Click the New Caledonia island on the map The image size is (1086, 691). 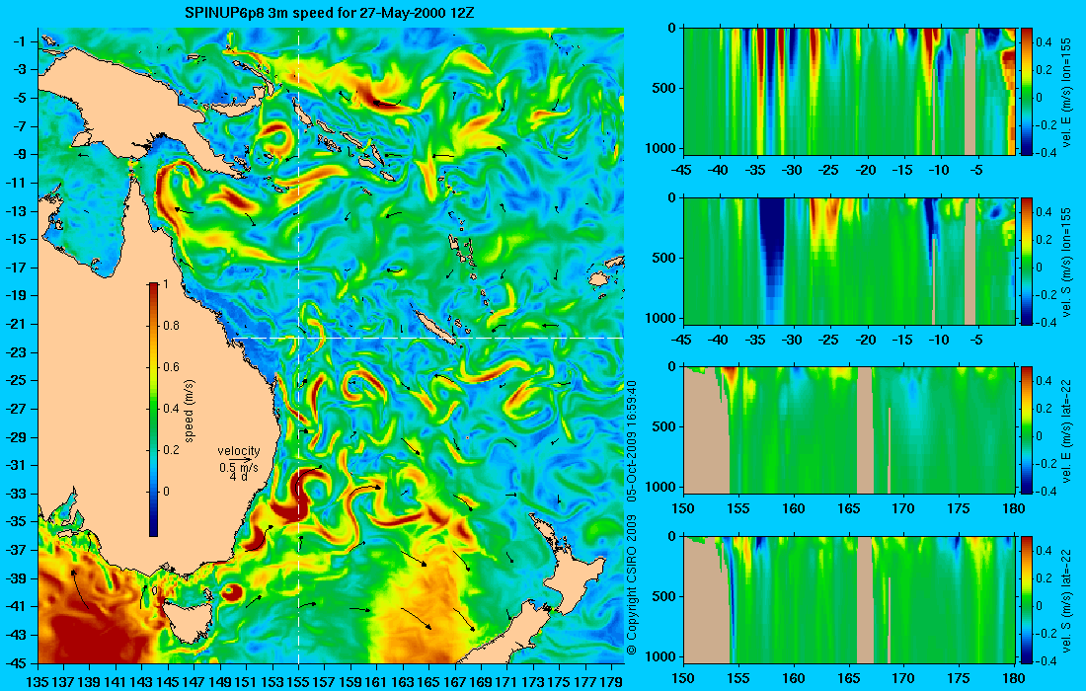point(433,326)
